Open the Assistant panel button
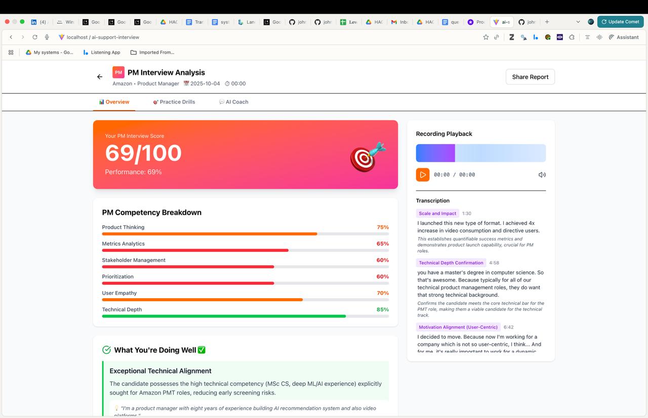This screenshot has width=648, height=418. click(x=624, y=37)
